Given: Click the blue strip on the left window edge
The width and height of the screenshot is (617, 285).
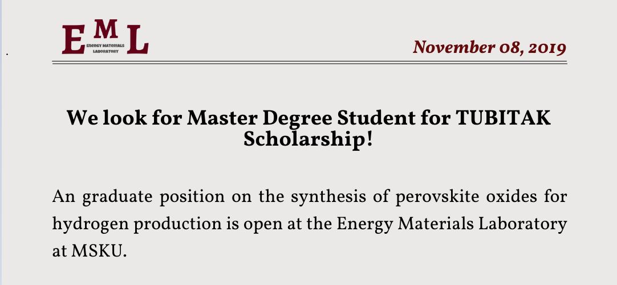Looking at the screenshot, I should (x=1, y=142).
